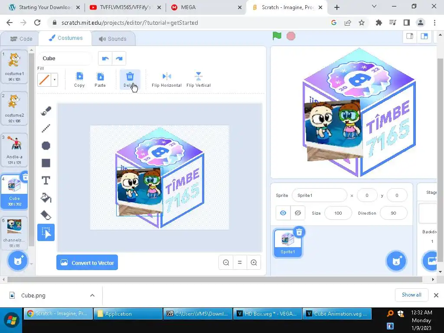Viewport: 444px width, 333px height.
Task: Open a new browser tab
Action: 336,7
